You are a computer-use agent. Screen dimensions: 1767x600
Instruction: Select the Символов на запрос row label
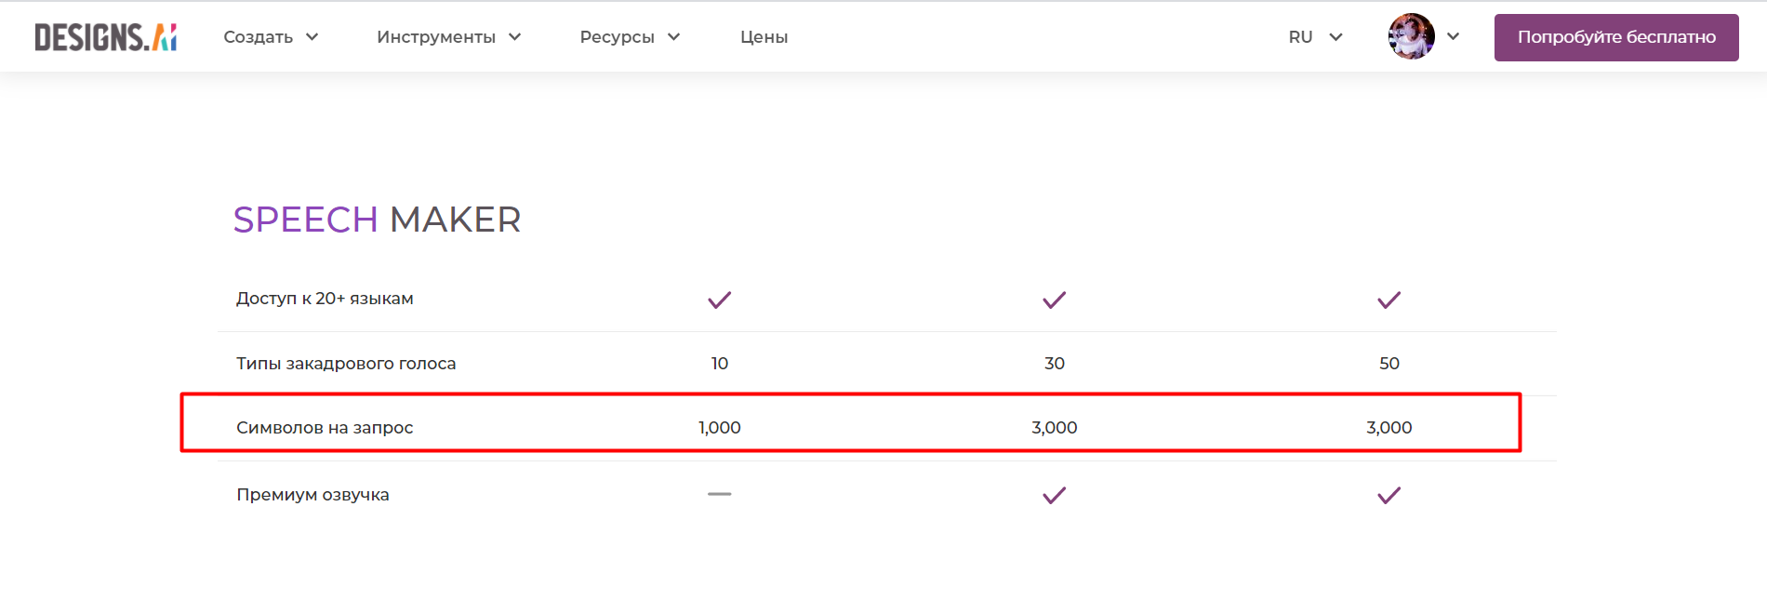coord(325,428)
